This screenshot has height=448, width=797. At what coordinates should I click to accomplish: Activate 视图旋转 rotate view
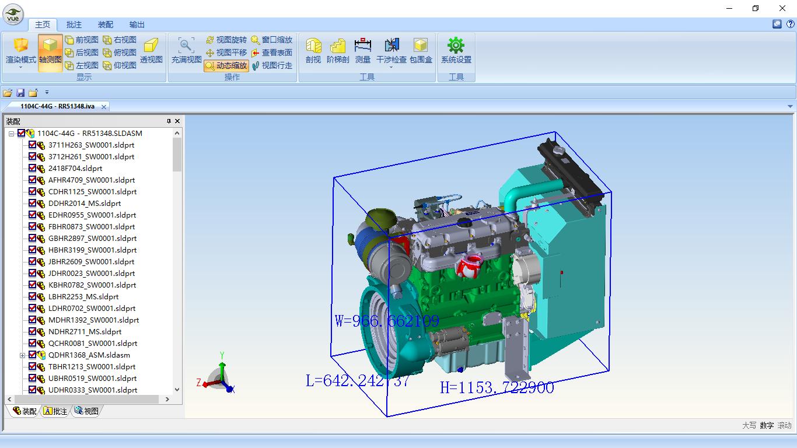pyautogui.click(x=226, y=40)
